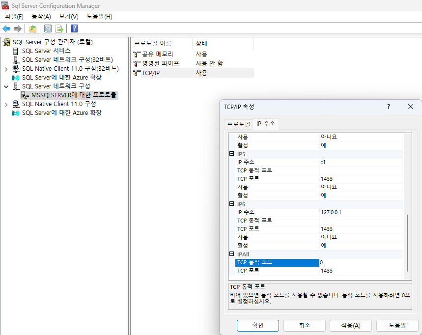Collapse the IP6 property group
This screenshot has width=422, height=335.
tap(231, 204)
